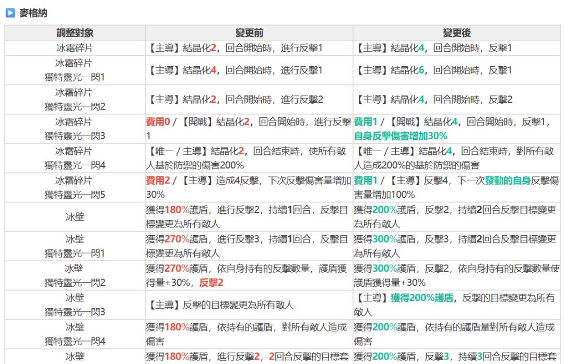This screenshot has width=564, height=364.
Task: Click the 冰壁 獨特靈光一閃4 cell
Action: 75,334
